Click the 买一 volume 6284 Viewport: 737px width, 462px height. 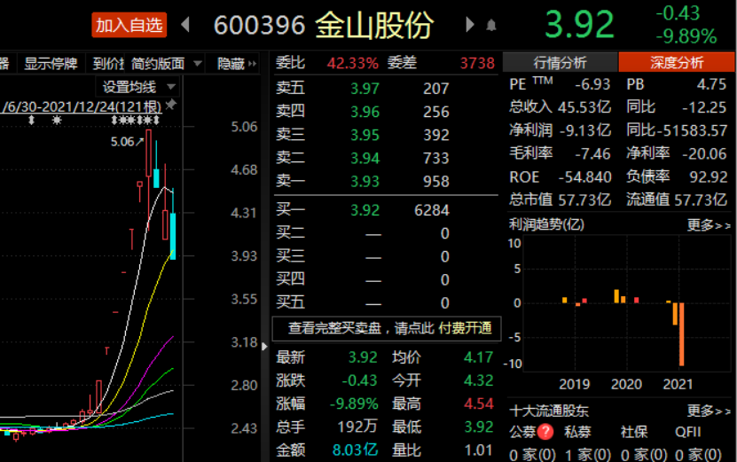point(432,210)
